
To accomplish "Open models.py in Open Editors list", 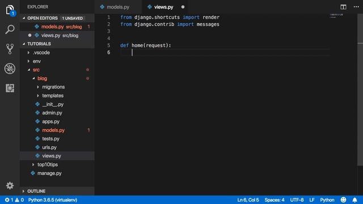I will pyautogui.click(x=57, y=27).
